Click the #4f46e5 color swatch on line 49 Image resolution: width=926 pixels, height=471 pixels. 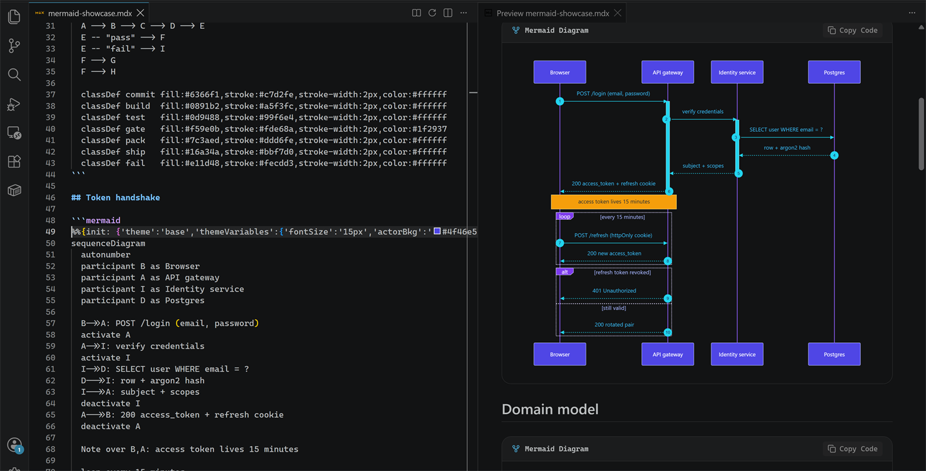pyautogui.click(x=437, y=231)
